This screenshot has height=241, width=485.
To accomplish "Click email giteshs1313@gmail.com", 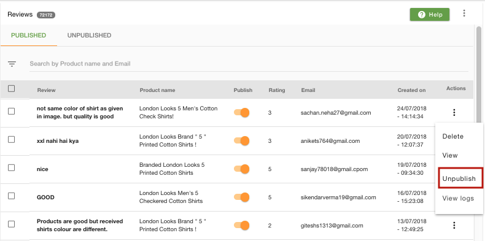I will point(332,226).
